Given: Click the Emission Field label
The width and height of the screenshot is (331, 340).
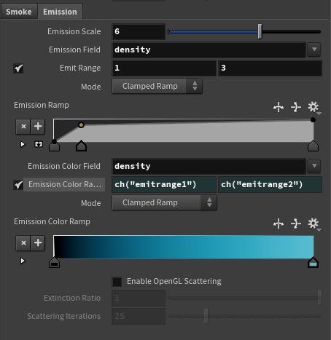Looking at the screenshot, I should pyautogui.click(x=74, y=50).
